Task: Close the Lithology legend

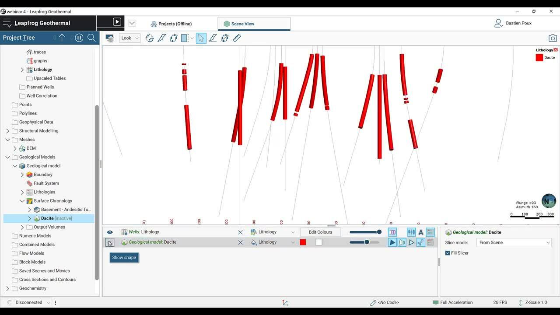Action: 556,50
